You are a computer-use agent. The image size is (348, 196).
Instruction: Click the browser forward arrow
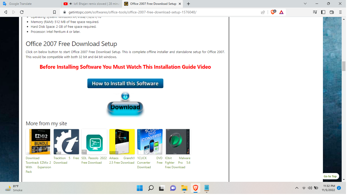[14, 12]
